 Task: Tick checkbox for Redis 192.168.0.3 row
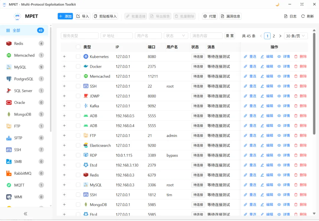tap(78, 175)
